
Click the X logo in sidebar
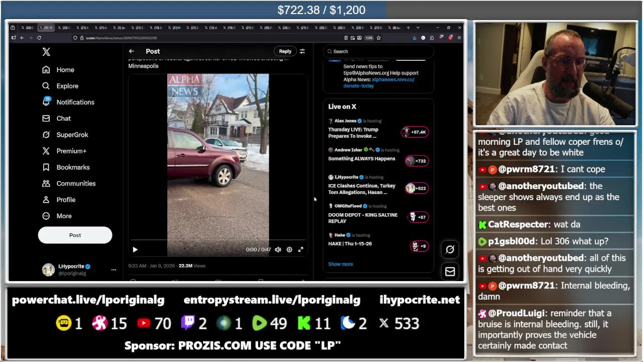[46, 52]
